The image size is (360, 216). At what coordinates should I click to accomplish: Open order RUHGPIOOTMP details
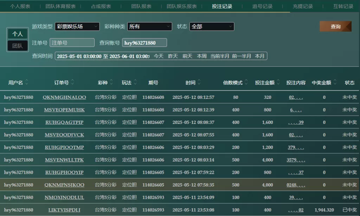[64, 147]
